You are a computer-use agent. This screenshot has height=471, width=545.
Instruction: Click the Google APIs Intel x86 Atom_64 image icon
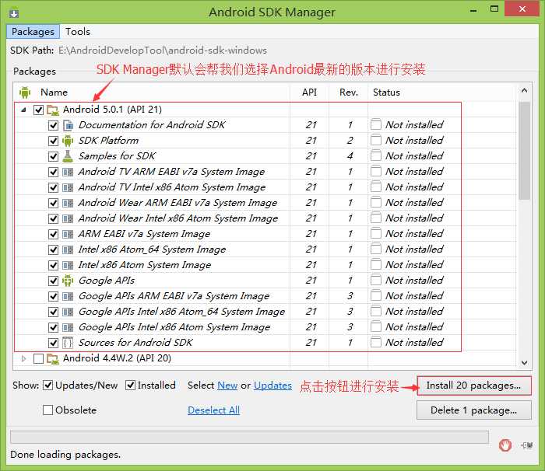(x=69, y=312)
